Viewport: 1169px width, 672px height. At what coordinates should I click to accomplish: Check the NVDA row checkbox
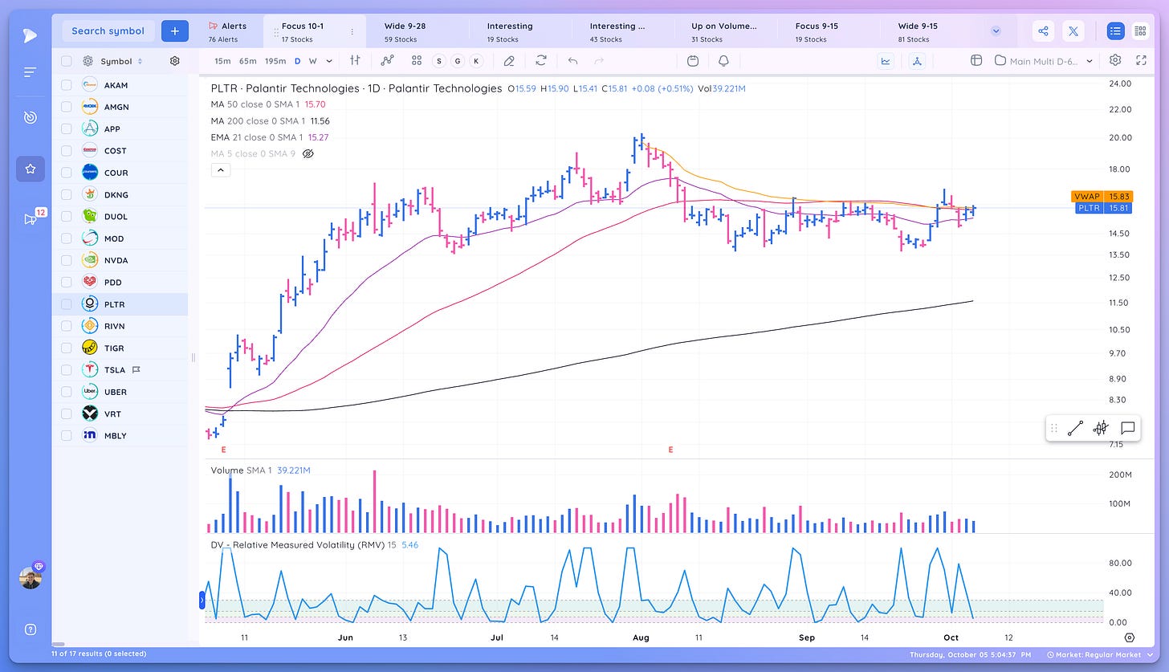(67, 260)
